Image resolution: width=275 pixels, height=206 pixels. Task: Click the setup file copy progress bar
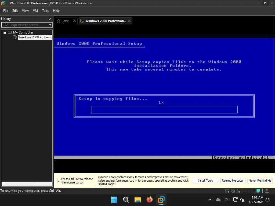(x=164, y=110)
